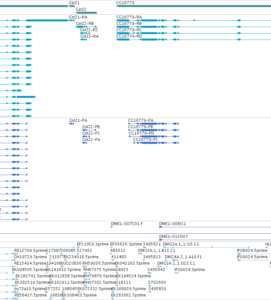Select EK263662.5prime label

tap(128, 295)
